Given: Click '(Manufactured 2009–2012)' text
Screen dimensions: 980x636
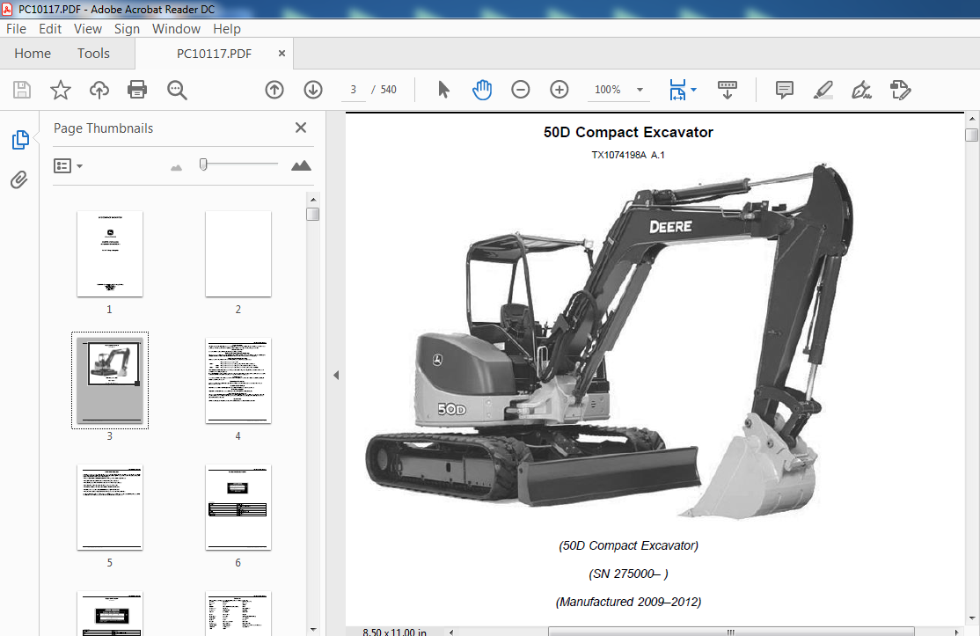Looking at the screenshot, I should point(628,602).
